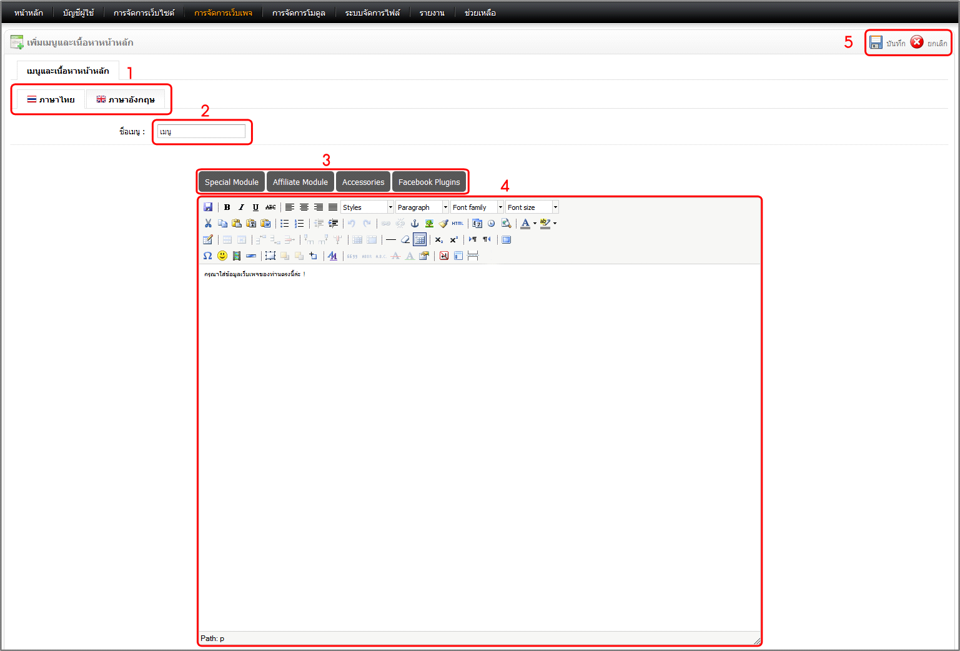Remove formatting with the eraser icon
Viewport: 960px width, 651px height.
click(405, 239)
